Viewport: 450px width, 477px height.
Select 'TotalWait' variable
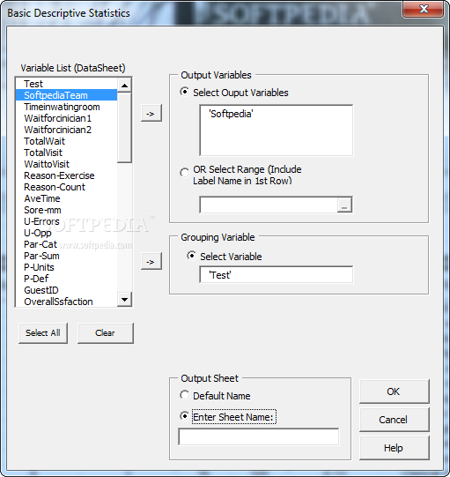66,141
